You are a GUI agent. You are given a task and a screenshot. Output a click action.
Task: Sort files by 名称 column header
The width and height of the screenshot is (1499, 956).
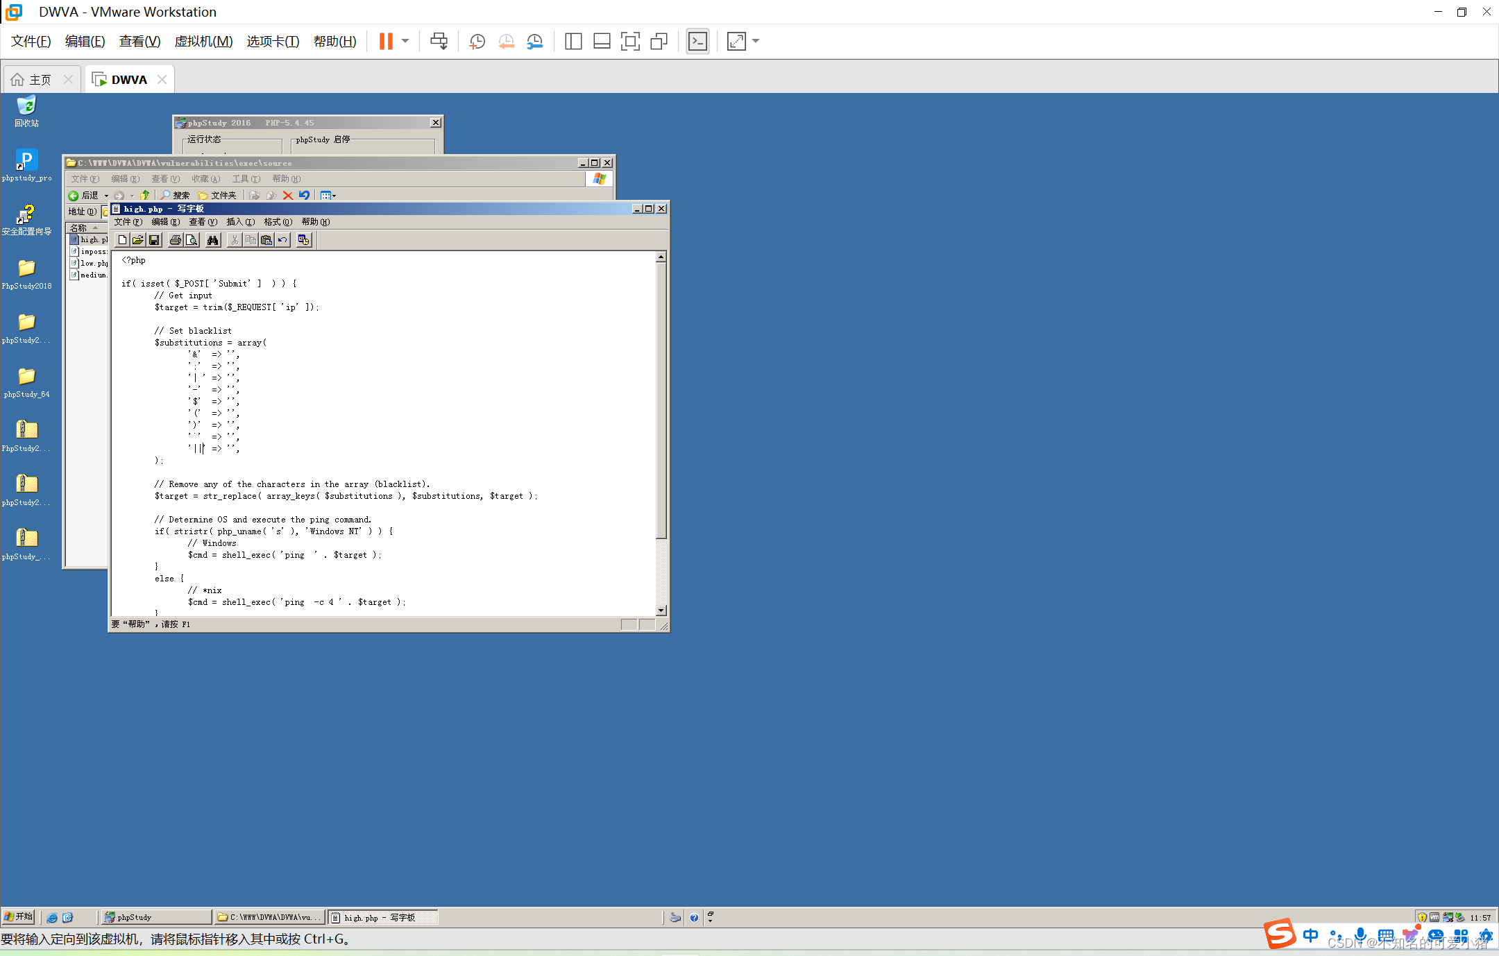[x=86, y=228]
